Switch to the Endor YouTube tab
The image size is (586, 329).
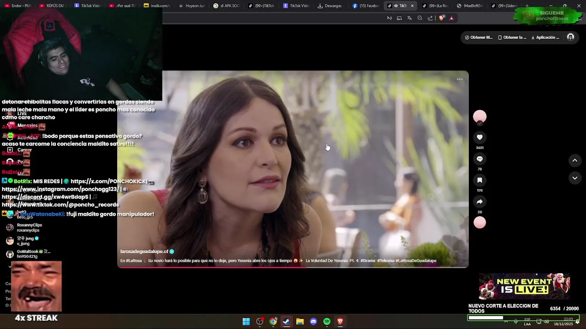tap(18, 6)
